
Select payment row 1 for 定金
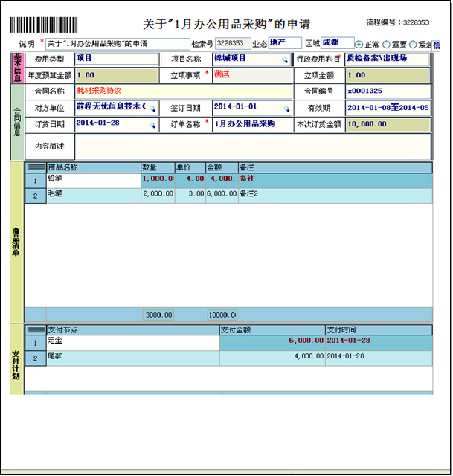pos(36,344)
